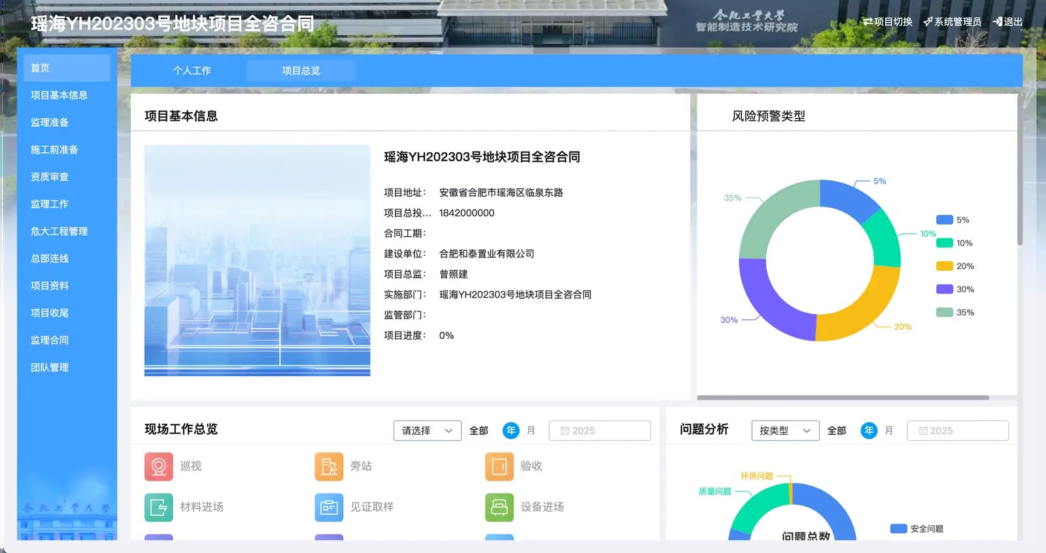The width and height of the screenshot is (1046, 553).
Task: Click the 巡视 label
Action: click(191, 466)
